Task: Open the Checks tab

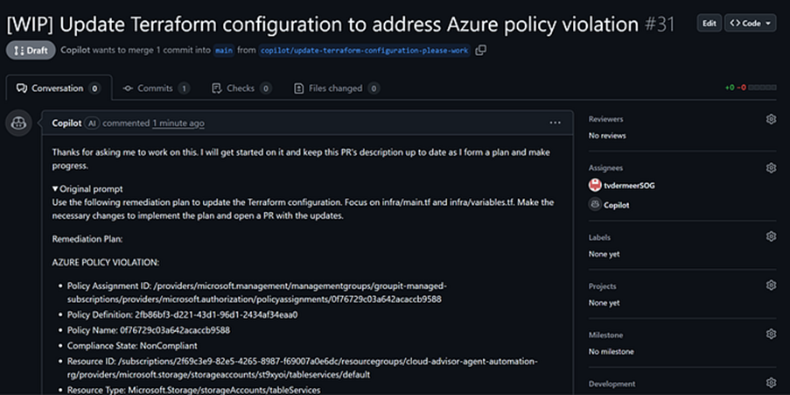Action: click(241, 88)
